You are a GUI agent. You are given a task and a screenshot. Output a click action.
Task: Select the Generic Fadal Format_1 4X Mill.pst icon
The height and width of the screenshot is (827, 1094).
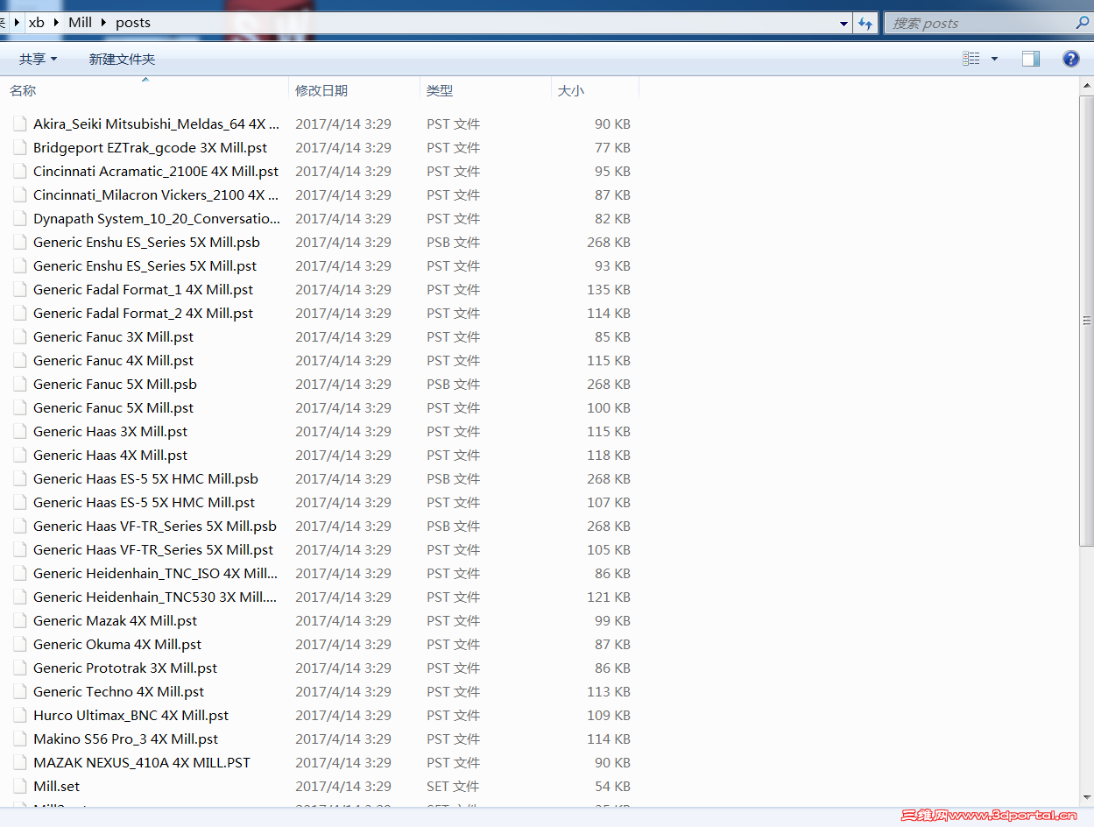tap(19, 289)
